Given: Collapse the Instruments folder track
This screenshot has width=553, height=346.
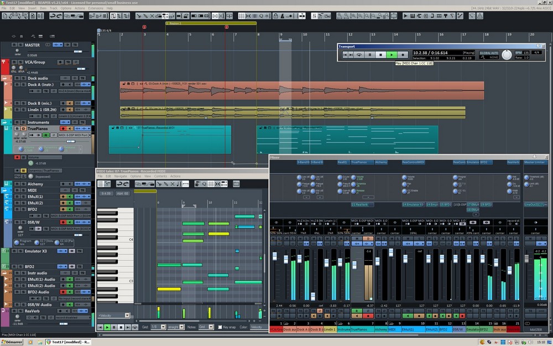Looking at the screenshot, I should click(x=4, y=122).
